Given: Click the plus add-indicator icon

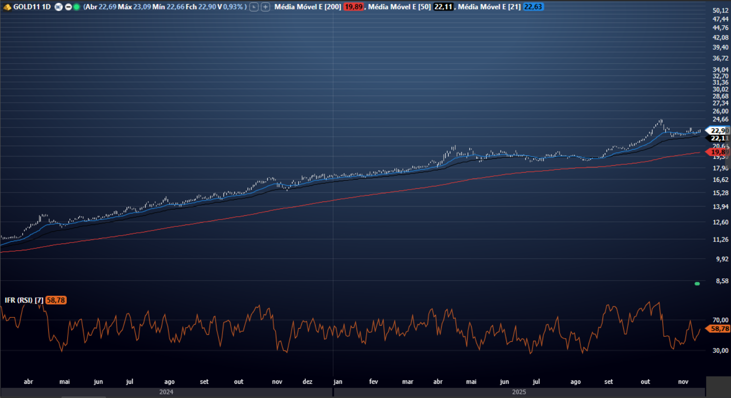Looking at the screenshot, I should [265, 7].
